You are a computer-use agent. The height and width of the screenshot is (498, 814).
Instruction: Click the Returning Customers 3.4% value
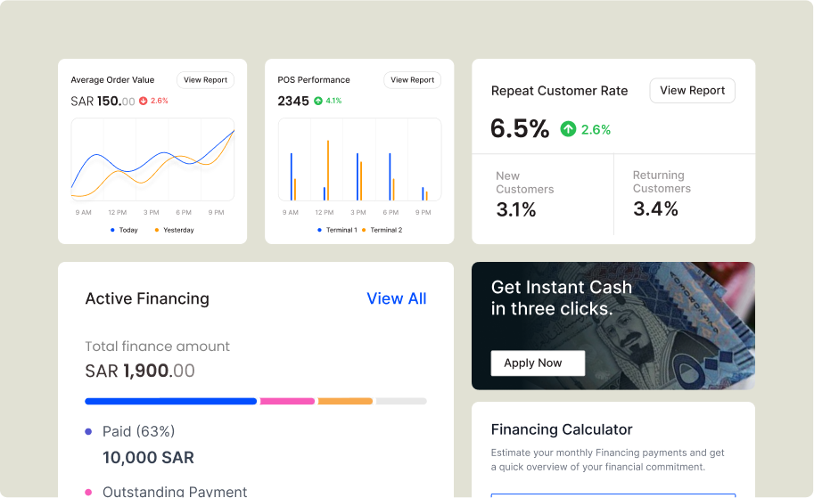click(x=655, y=209)
